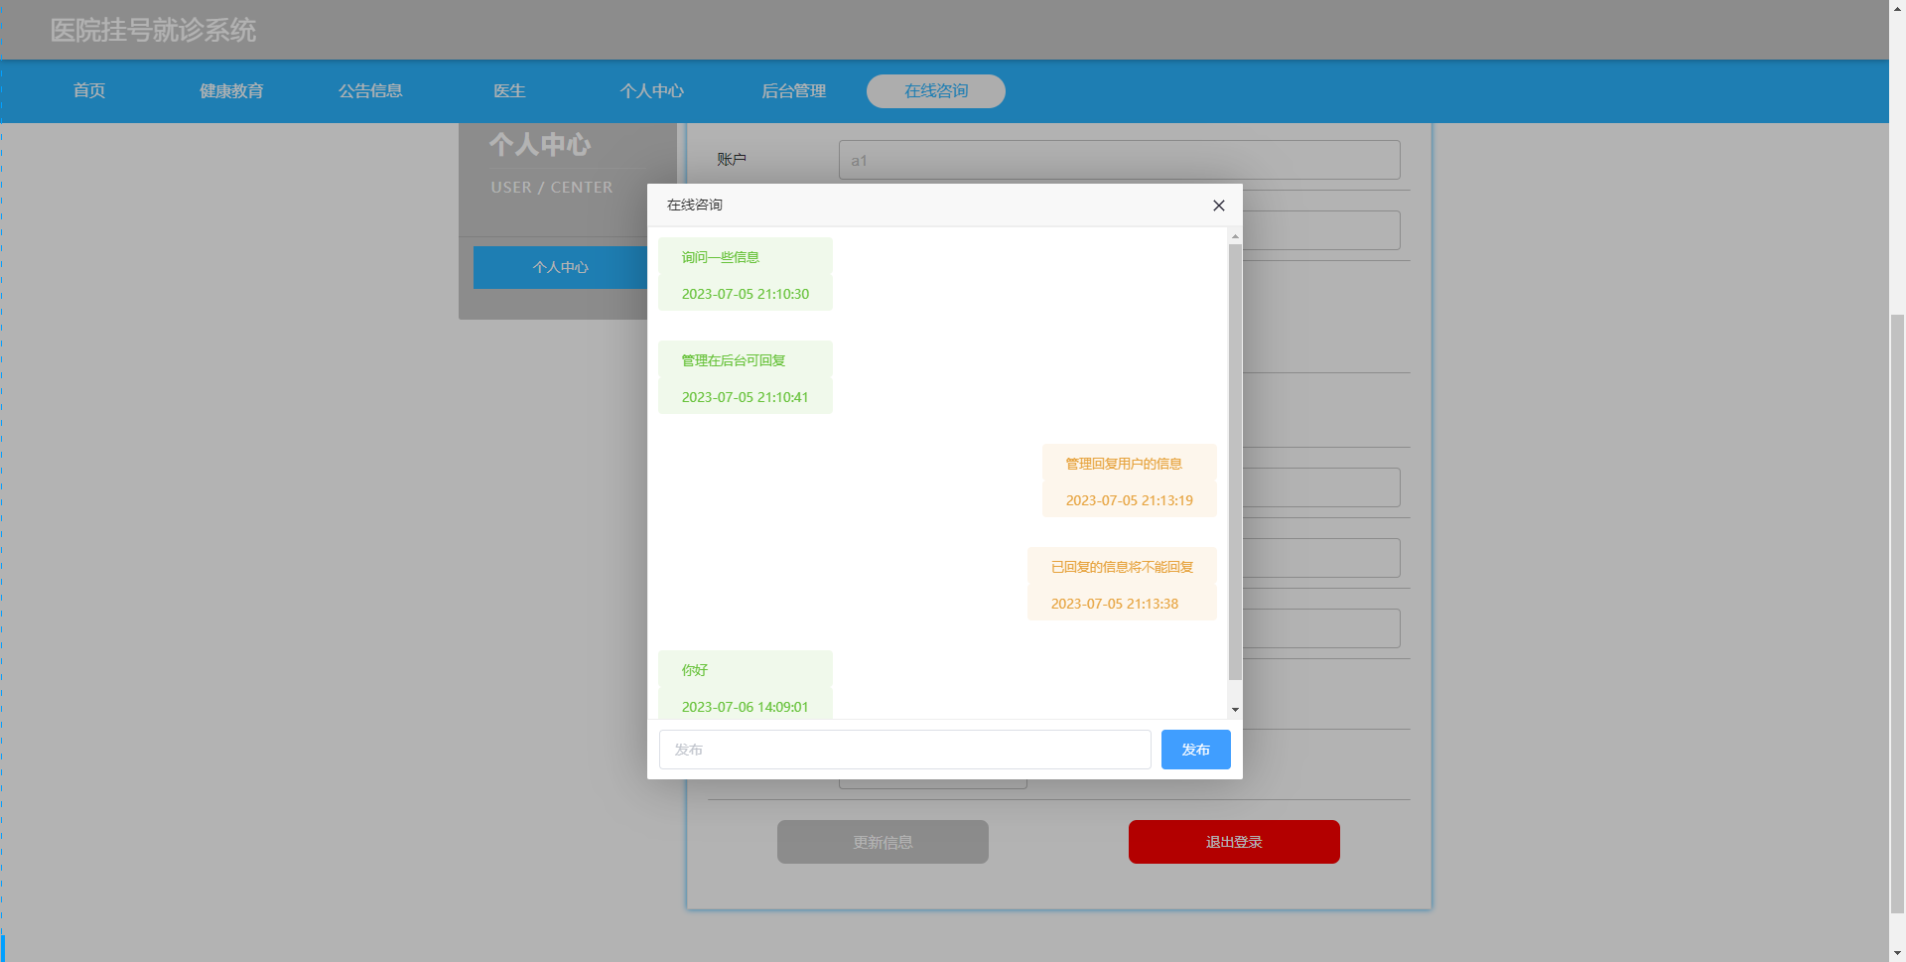Viewport: 1906px width, 962px height.
Task: Click the timestamp 2023-07-05 21:13:19
Action: coord(1129,500)
